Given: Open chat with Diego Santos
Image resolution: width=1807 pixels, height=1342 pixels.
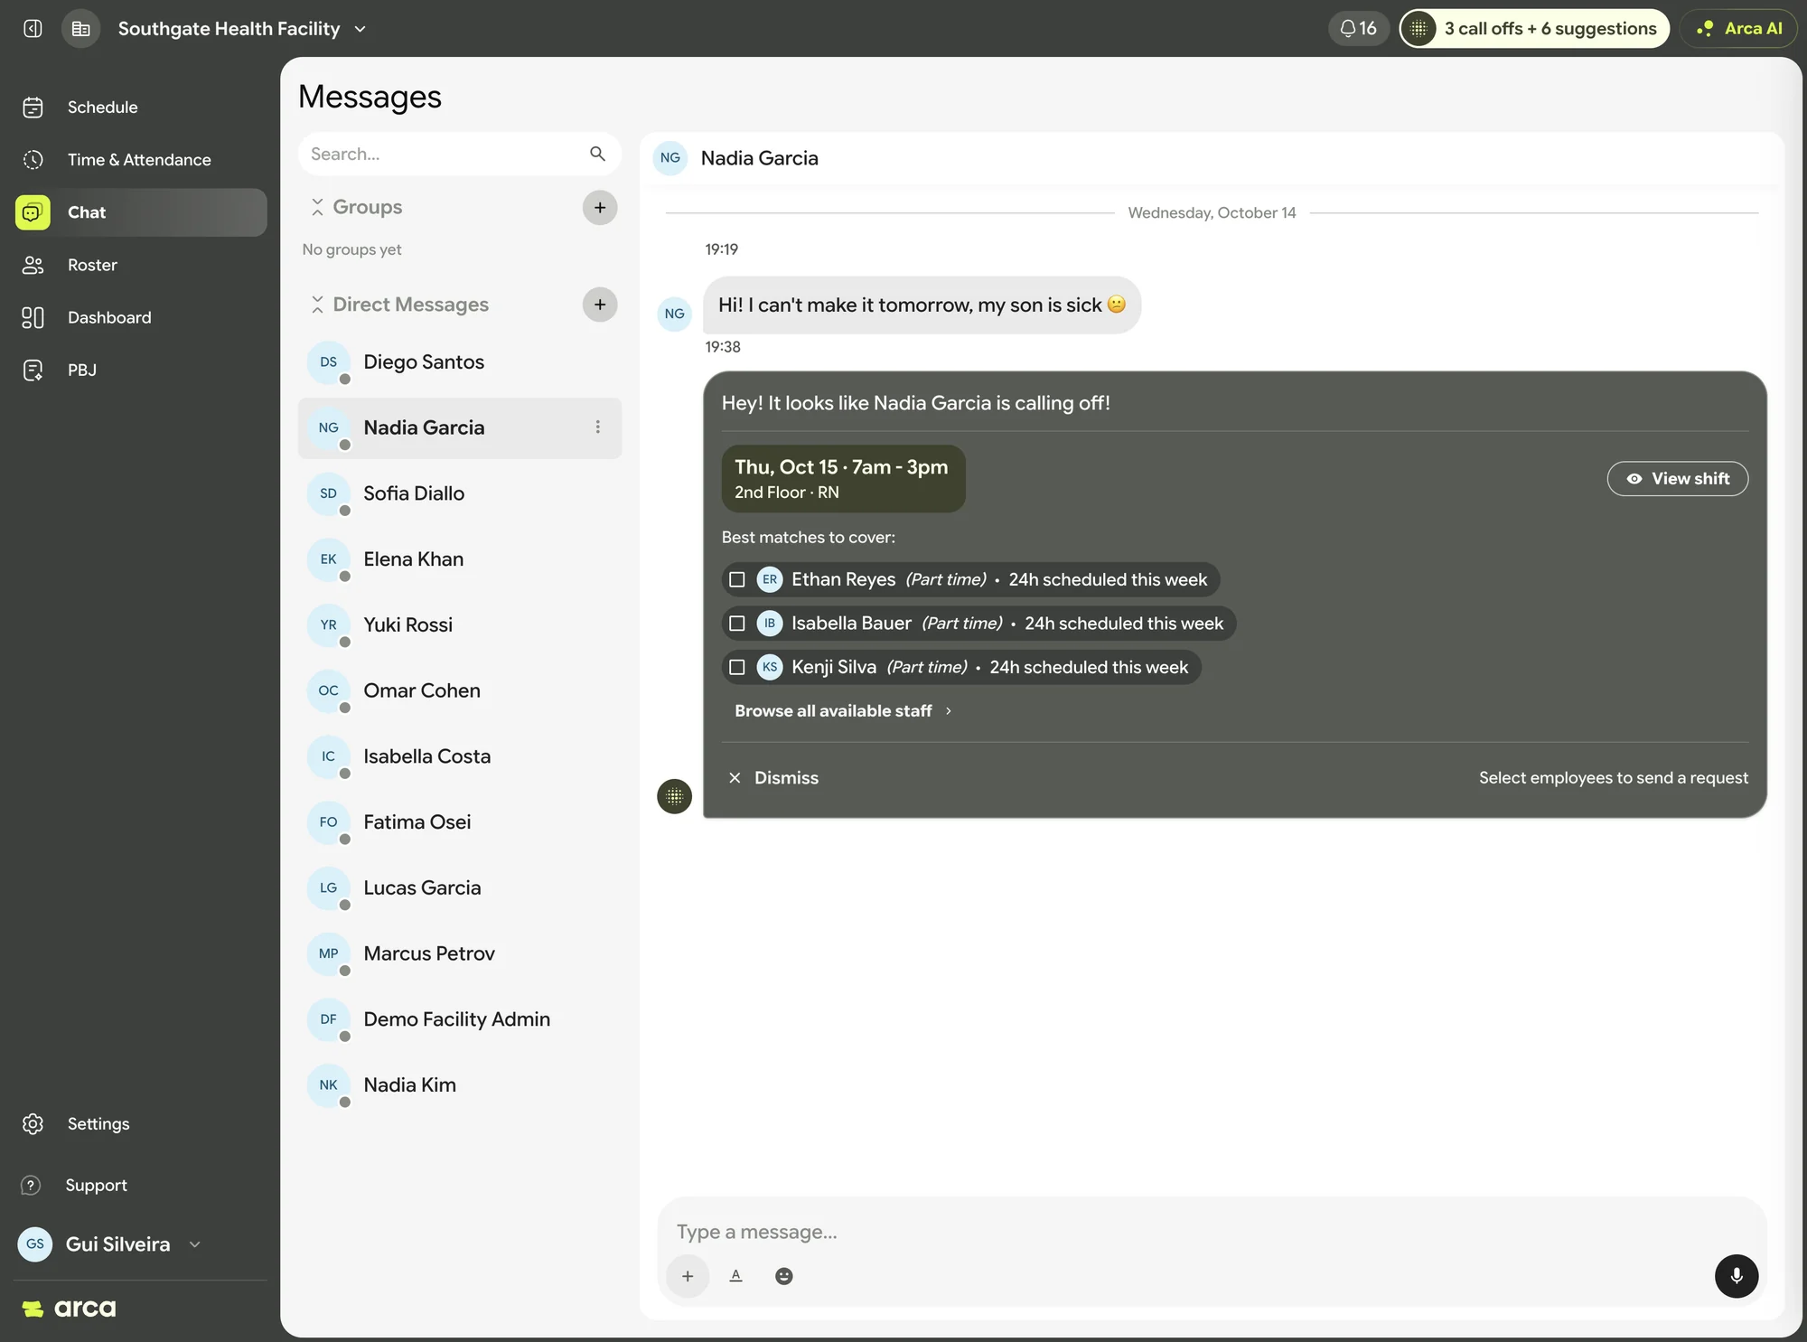Looking at the screenshot, I should click(460, 362).
